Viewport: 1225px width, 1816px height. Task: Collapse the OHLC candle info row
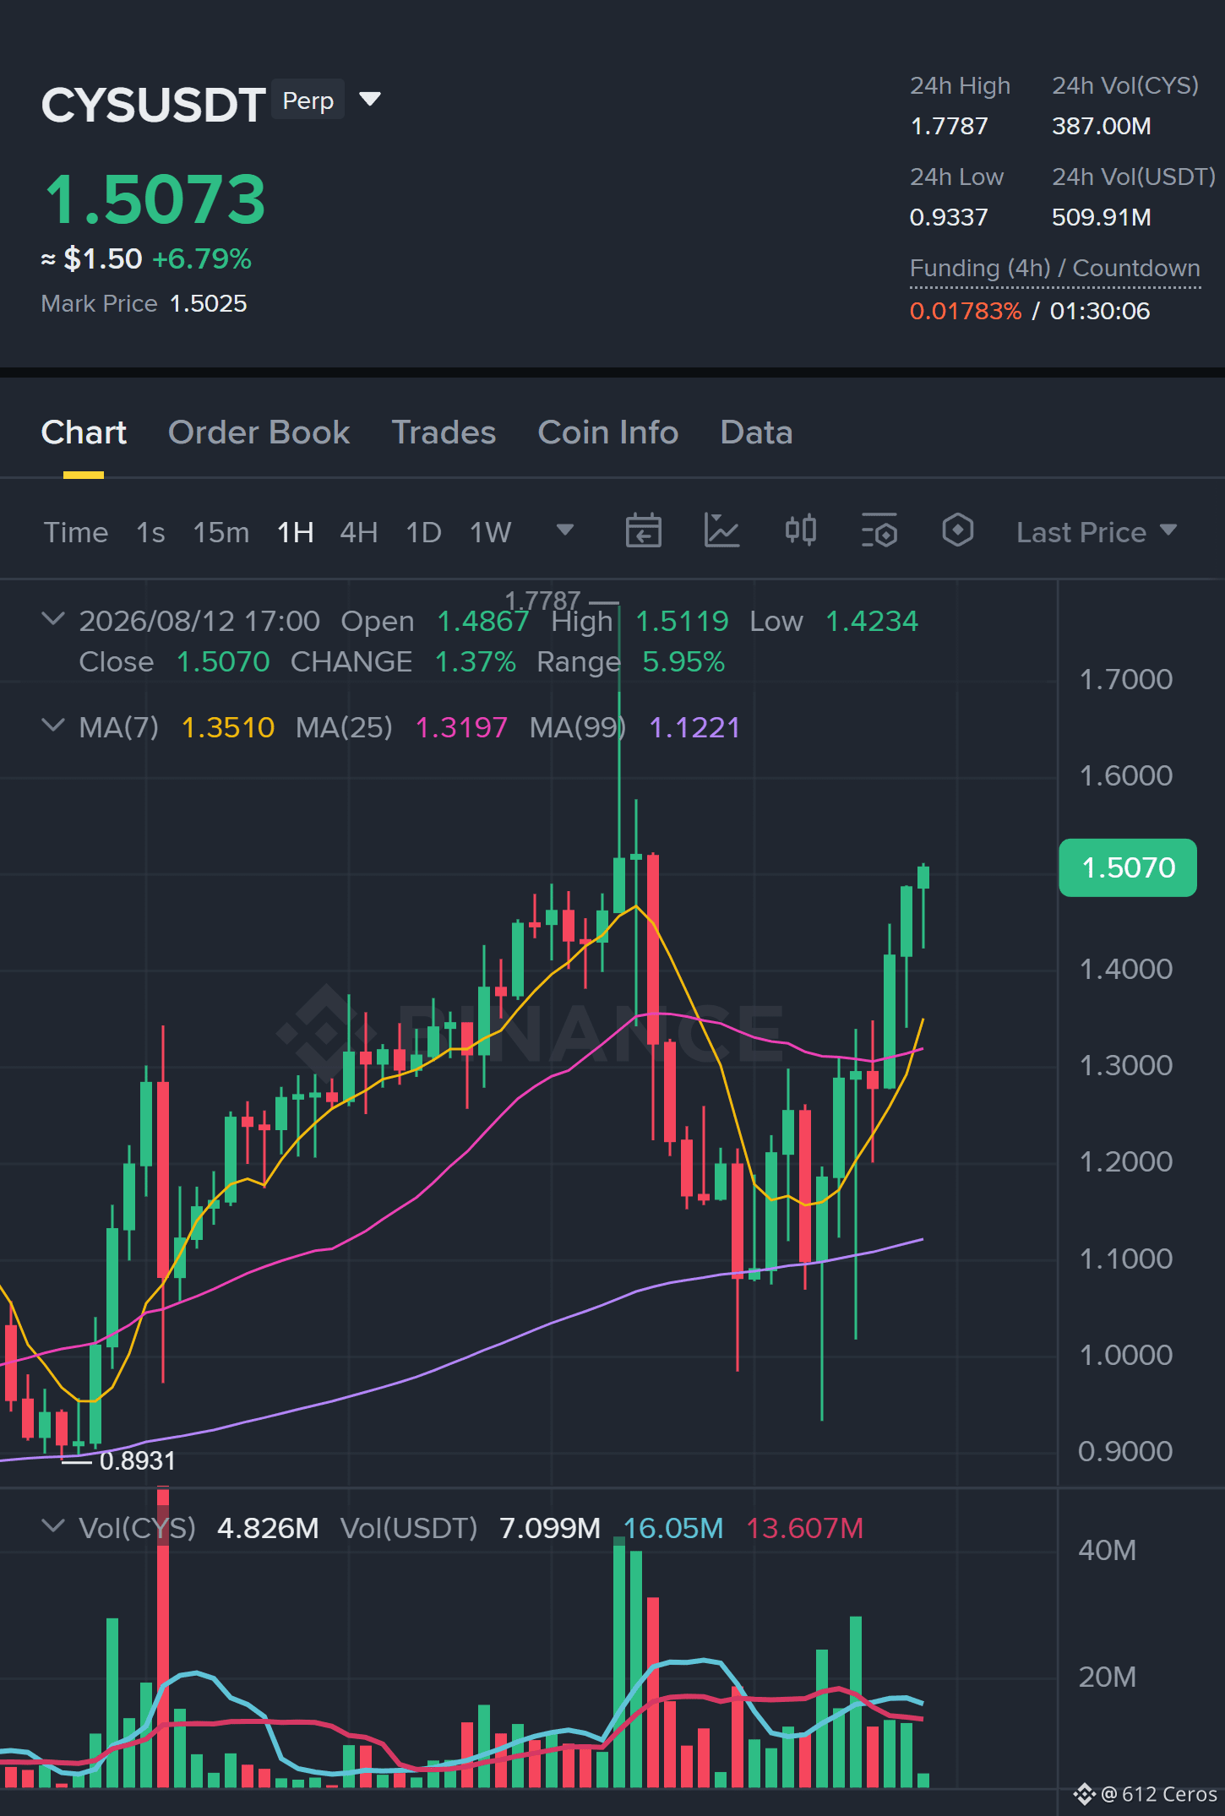click(x=52, y=619)
